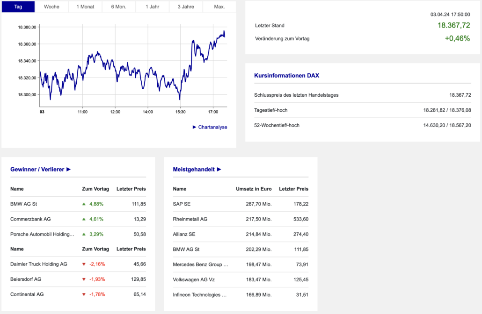This screenshot has width=482, height=314.
Task: Expand the Meistgehandelt section arrow
Action: (219, 169)
